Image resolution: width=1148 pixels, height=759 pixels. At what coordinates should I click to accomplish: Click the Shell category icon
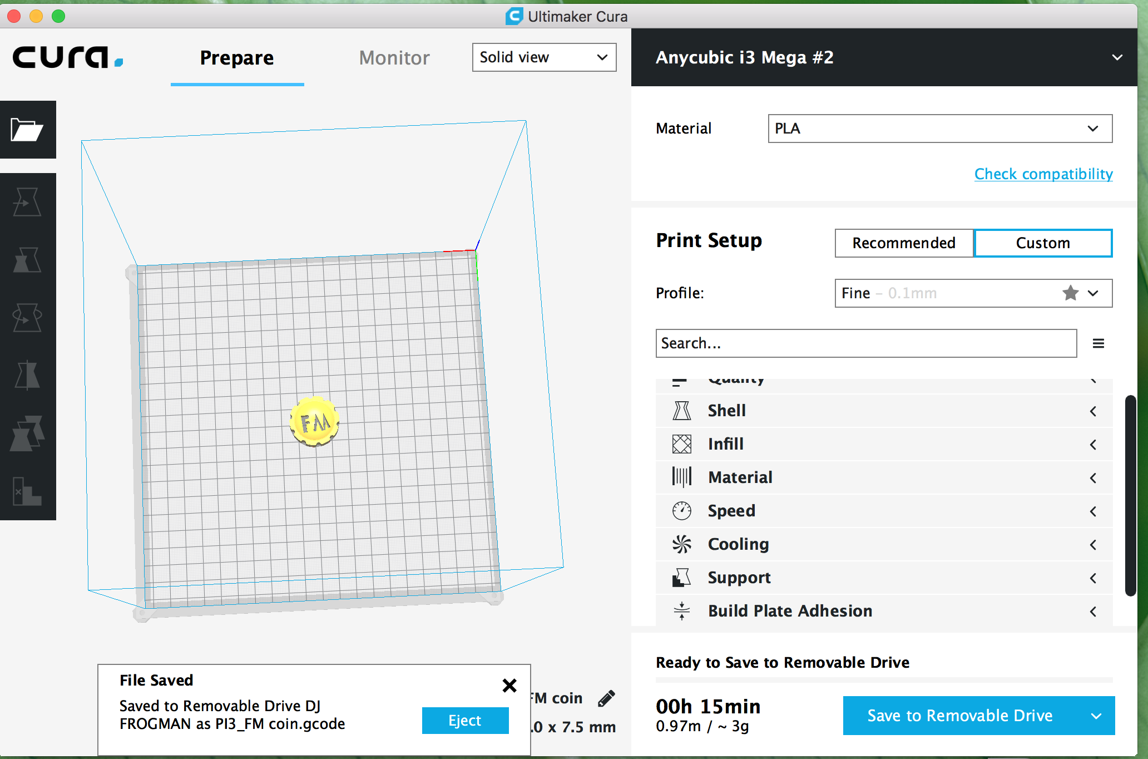tap(682, 411)
